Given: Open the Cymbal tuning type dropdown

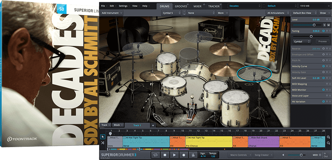Looking at the screenshot, I should coord(302,42).
